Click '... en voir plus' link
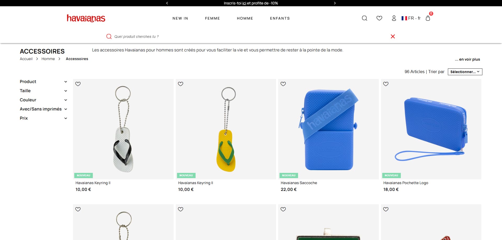502x240 pixels. click(x=467, y=59)
